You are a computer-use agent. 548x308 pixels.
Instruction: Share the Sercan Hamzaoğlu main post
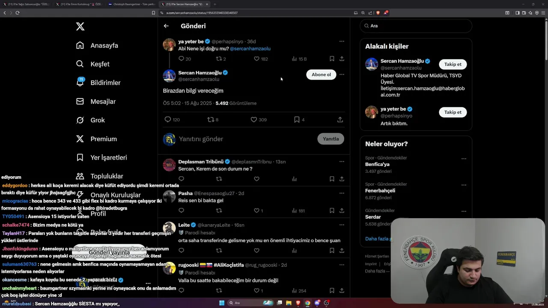point(340,120)
